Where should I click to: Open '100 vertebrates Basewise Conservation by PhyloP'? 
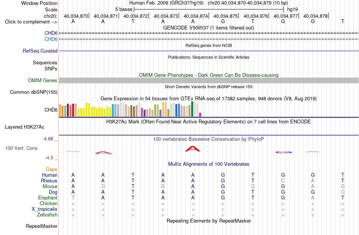click(x=208, y=139)
